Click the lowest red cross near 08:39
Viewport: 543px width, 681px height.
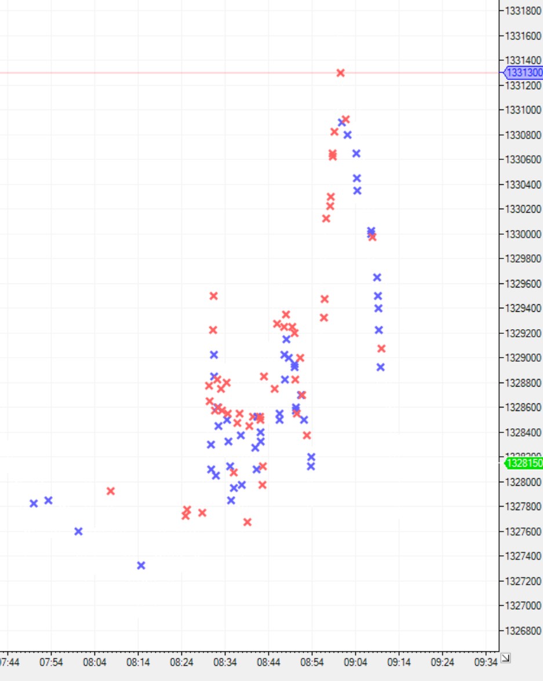(247, 522)
